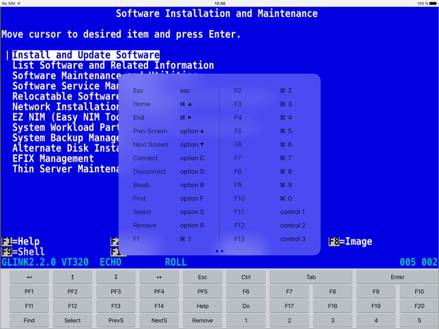Tap the Remove key on keyboard bar

coord(202,321)
